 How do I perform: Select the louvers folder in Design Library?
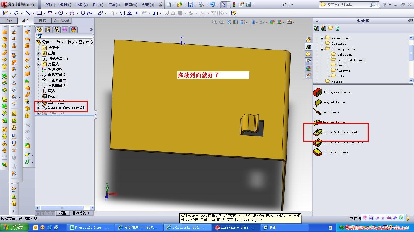[x=340, y=71]
